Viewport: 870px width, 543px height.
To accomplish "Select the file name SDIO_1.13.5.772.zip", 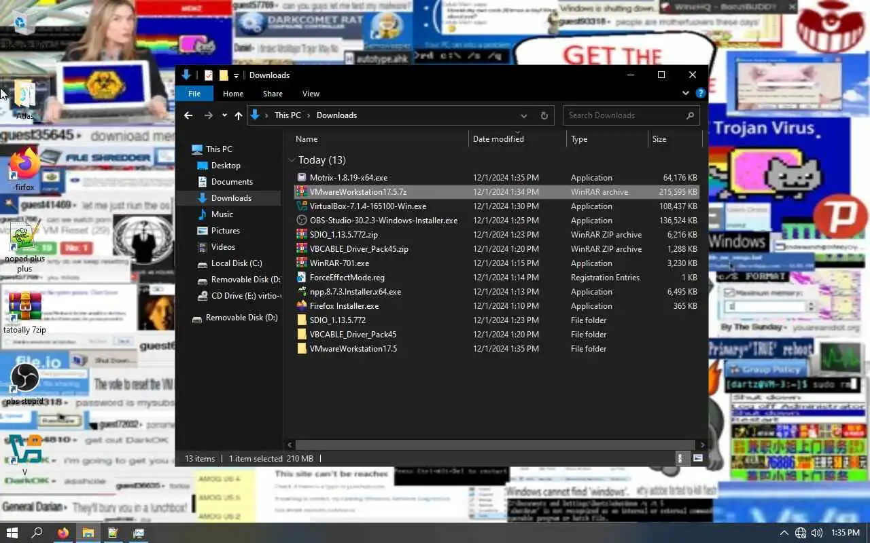I will tap(344, 235).
